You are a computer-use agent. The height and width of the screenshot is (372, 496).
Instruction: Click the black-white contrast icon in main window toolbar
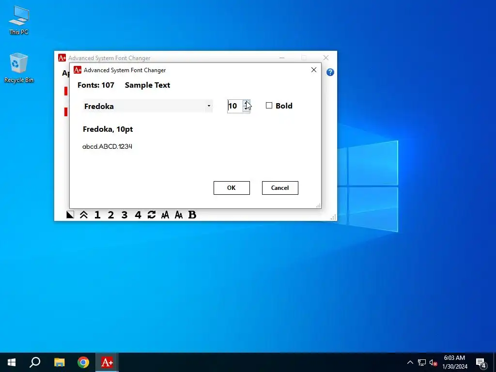pos(70,215)
